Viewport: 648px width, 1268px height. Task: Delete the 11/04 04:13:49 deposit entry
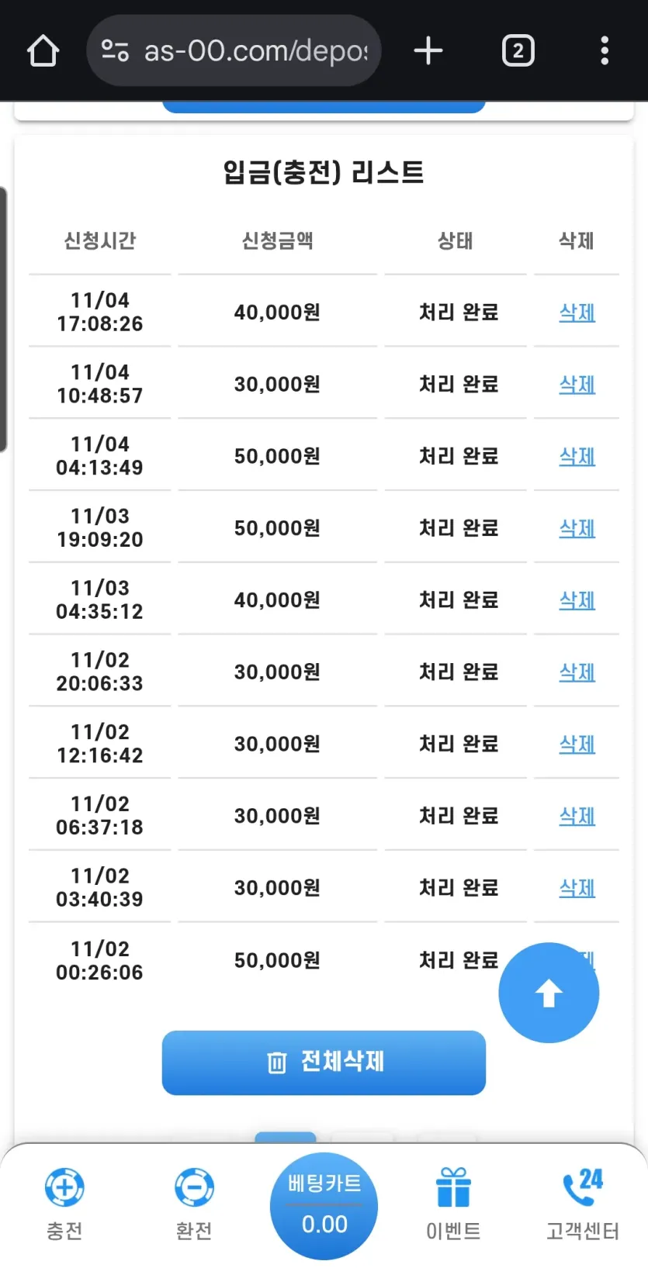click(x=577, y=457)
